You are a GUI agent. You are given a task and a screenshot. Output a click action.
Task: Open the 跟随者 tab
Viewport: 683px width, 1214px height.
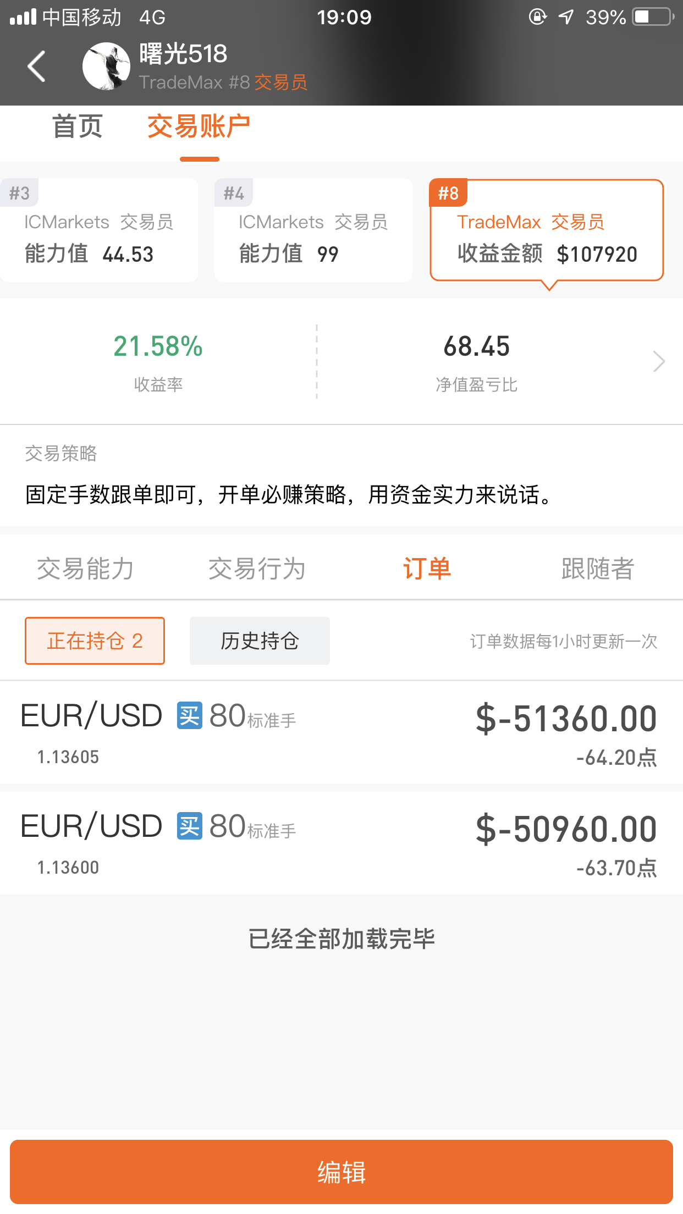tap(598, 569)
